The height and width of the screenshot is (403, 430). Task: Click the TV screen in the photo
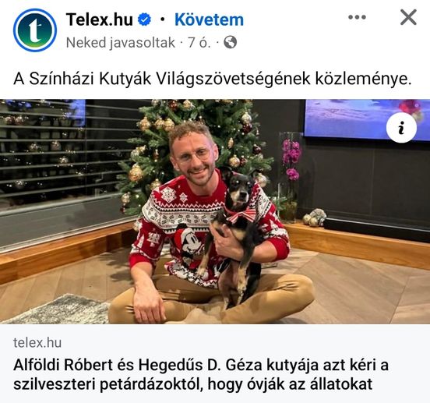click(x=367, y=119)
